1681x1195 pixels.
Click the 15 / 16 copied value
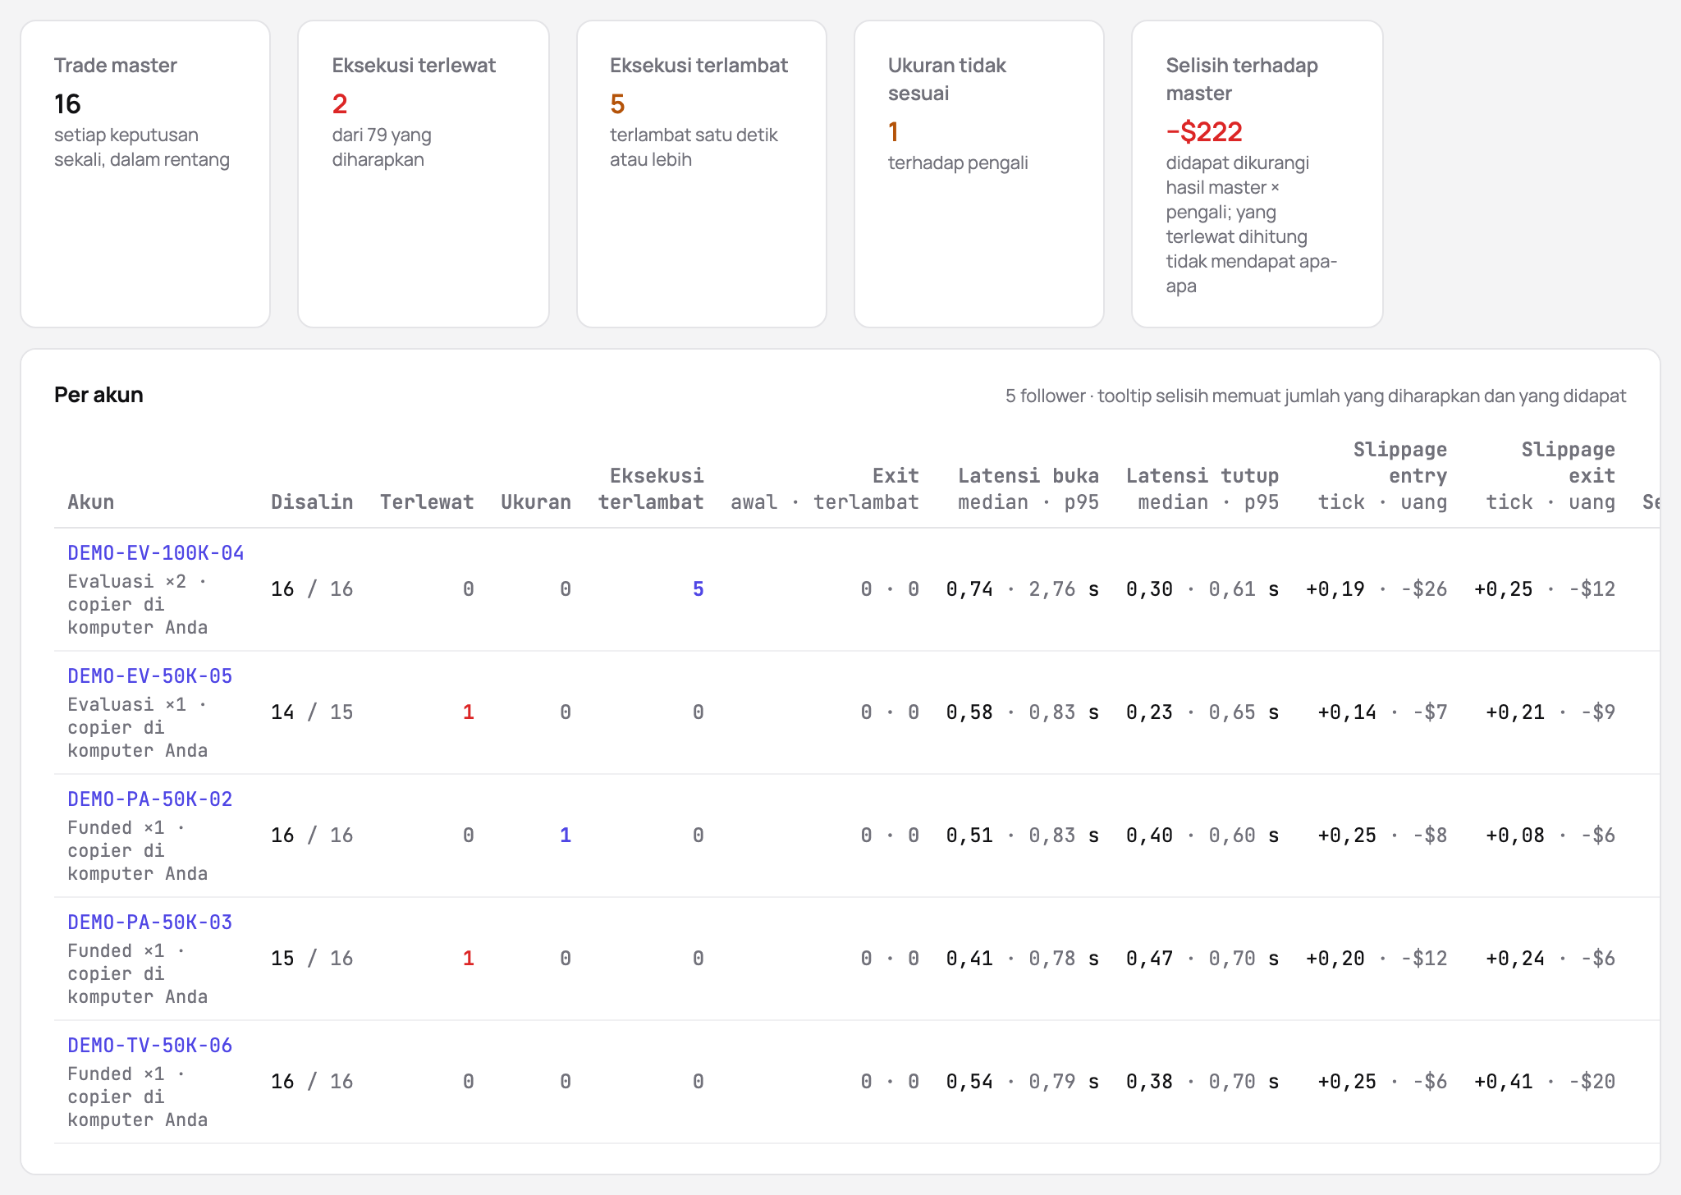(312, 959)
